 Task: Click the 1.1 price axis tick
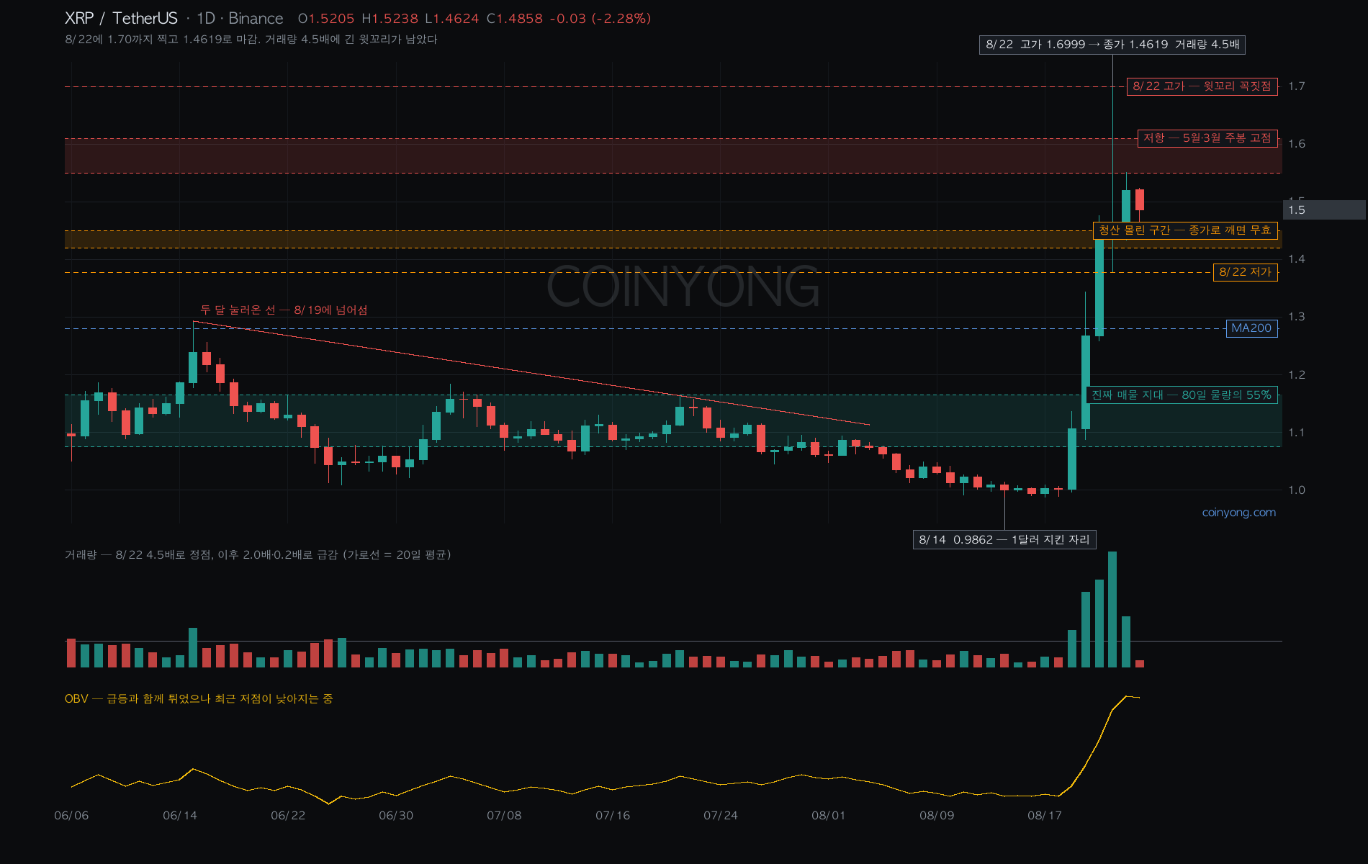[1296, 433]
